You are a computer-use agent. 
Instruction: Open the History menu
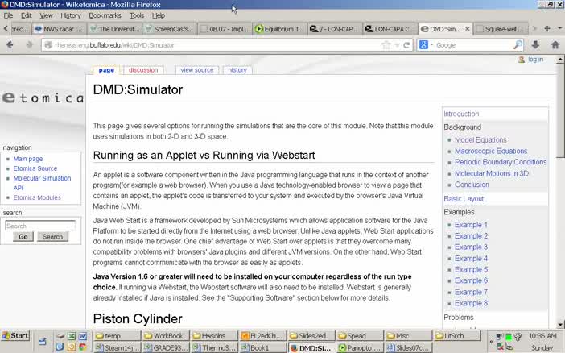71,15
